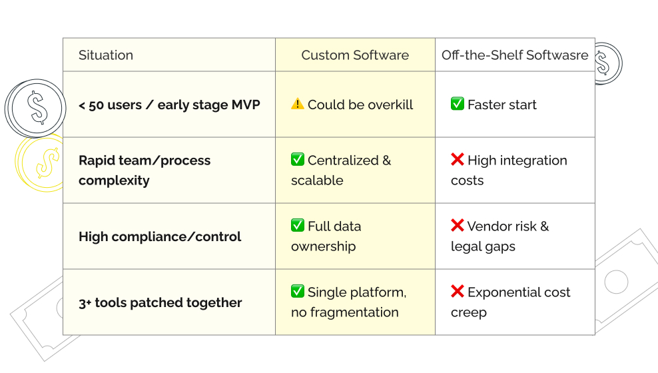
Task: Click the dollar coin at top right
Action: click(605, 63)
